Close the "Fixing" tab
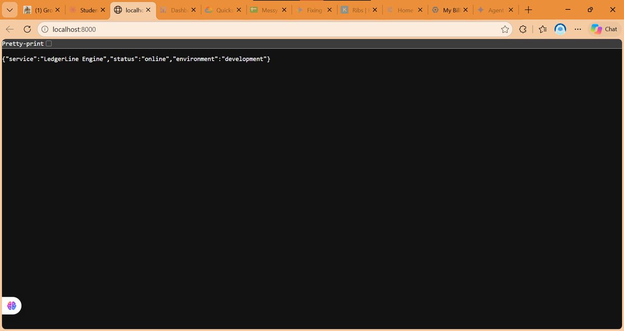The width and height of the screenshot is (624, 331). click(329, 10)
